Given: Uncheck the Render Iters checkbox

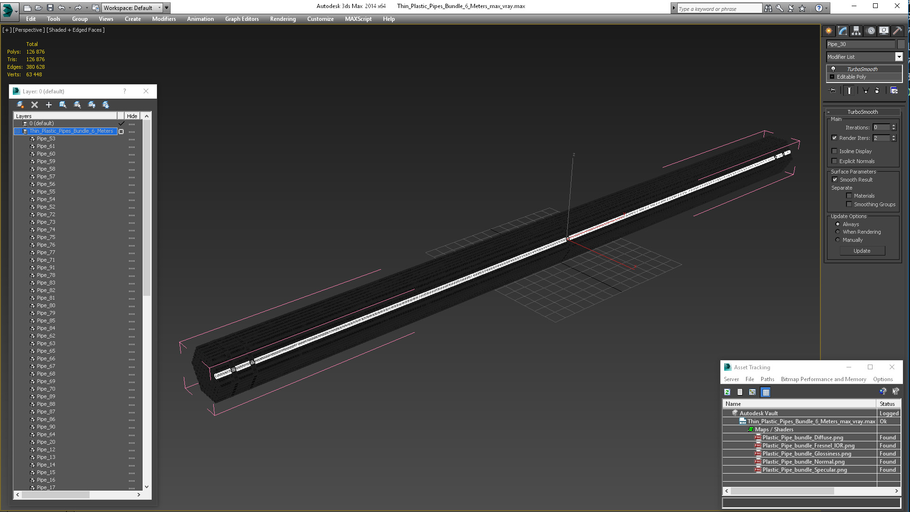Looking at the screenshot, I should [834, 138].
